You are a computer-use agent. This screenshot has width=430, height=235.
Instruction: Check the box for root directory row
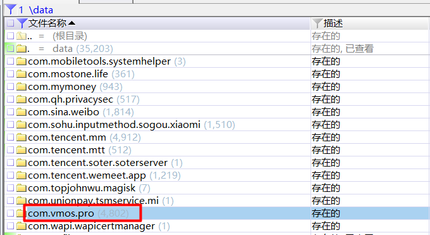pyautogui.click(x=10, y=36)
